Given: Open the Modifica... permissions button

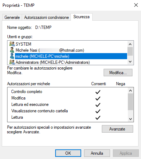Looking at the screenshot, I should click(x=118, y=72).
